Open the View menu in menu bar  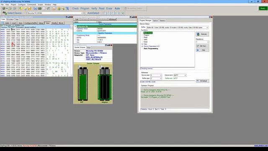click(x=7, y=5)
